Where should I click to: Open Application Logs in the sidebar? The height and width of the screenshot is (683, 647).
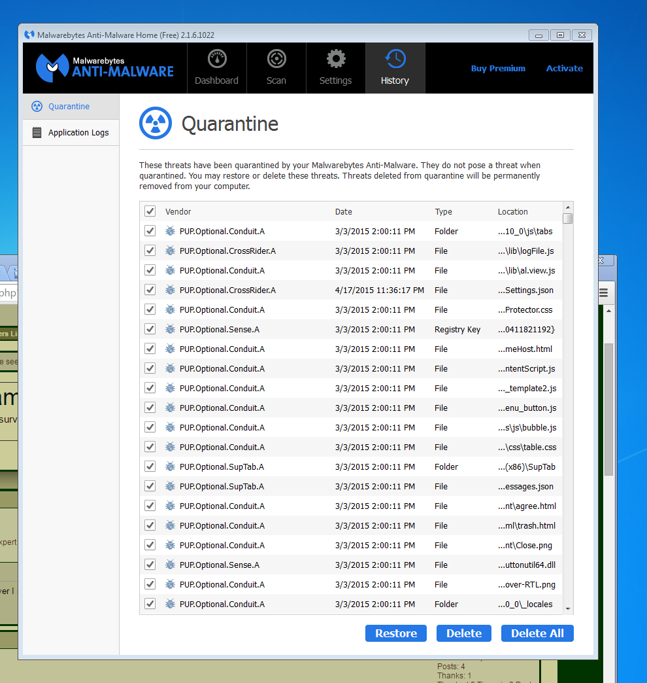point(71,132)
